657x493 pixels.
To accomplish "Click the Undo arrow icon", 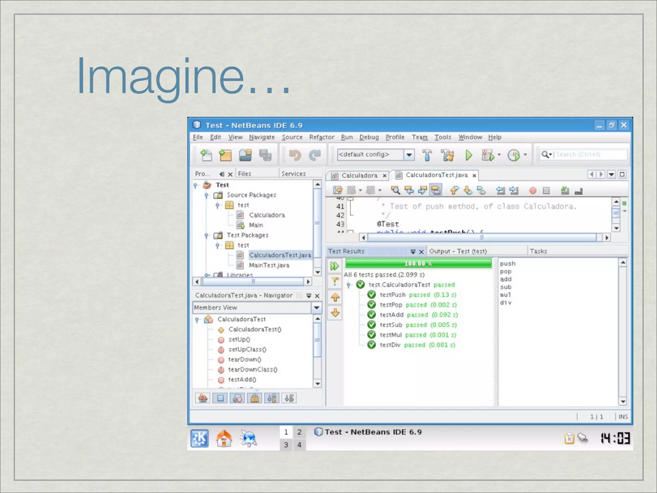I will [295, 155].
